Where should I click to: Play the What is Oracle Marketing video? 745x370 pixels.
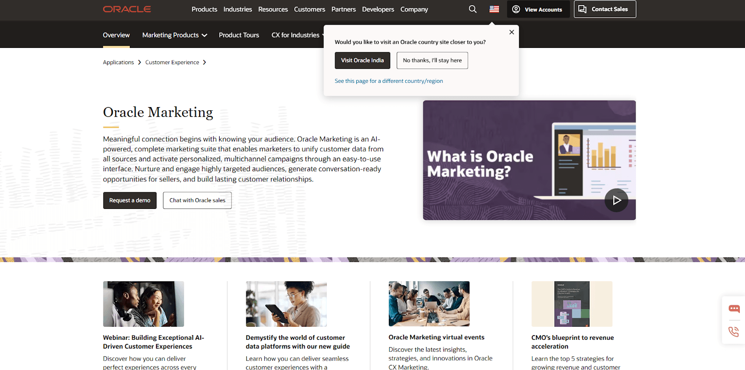point(616,200)
